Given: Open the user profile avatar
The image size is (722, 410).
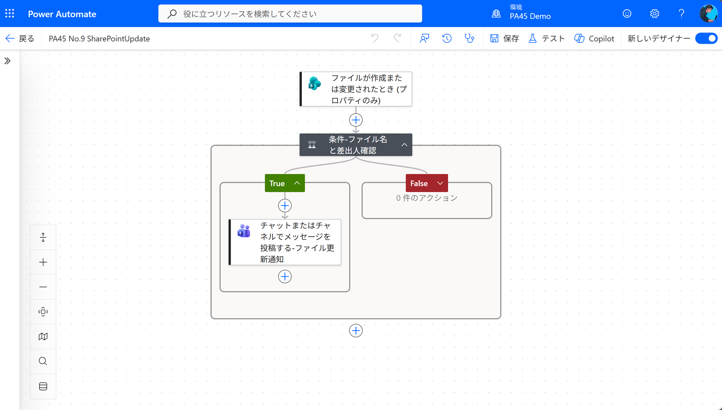Looking at the screenshot, I should [708, 14].
